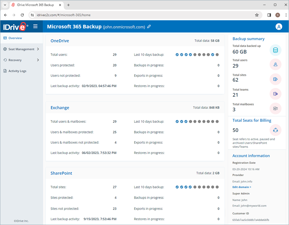The height and width of the screenshot is (225, 289).
Task: Click the Total Seats for Billing icon
Action: [276, 130]
